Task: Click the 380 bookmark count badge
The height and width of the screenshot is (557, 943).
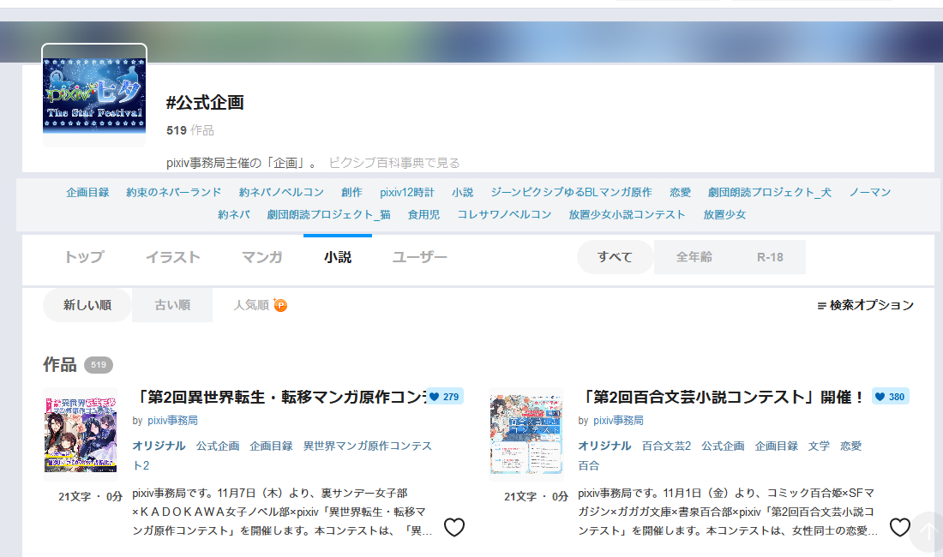Action: tap(890, 397)
